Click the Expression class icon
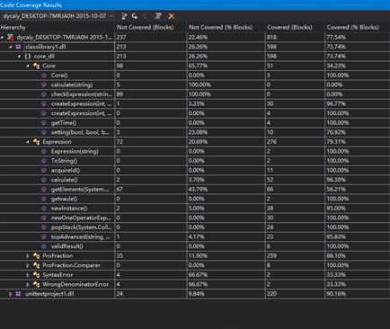Viewport: 390px width, 329px height. tap(36, 142)
